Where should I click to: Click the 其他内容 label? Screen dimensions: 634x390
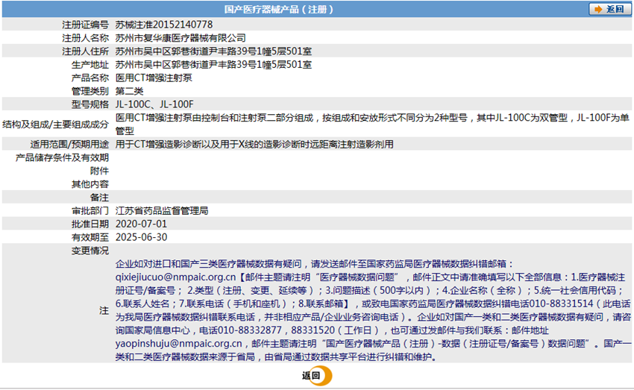coord(90,184)
